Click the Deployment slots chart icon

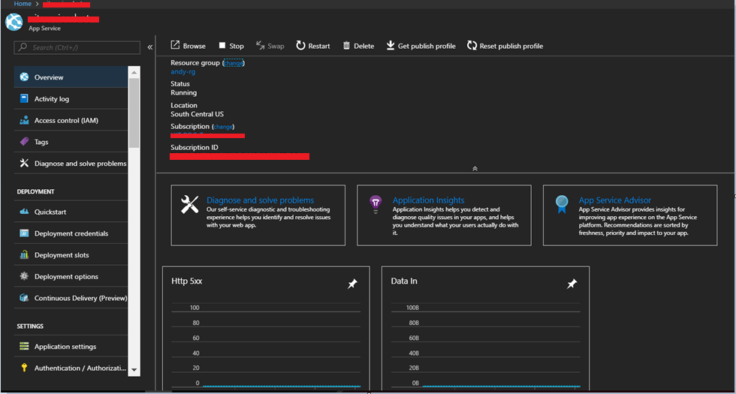click(24, 254)
